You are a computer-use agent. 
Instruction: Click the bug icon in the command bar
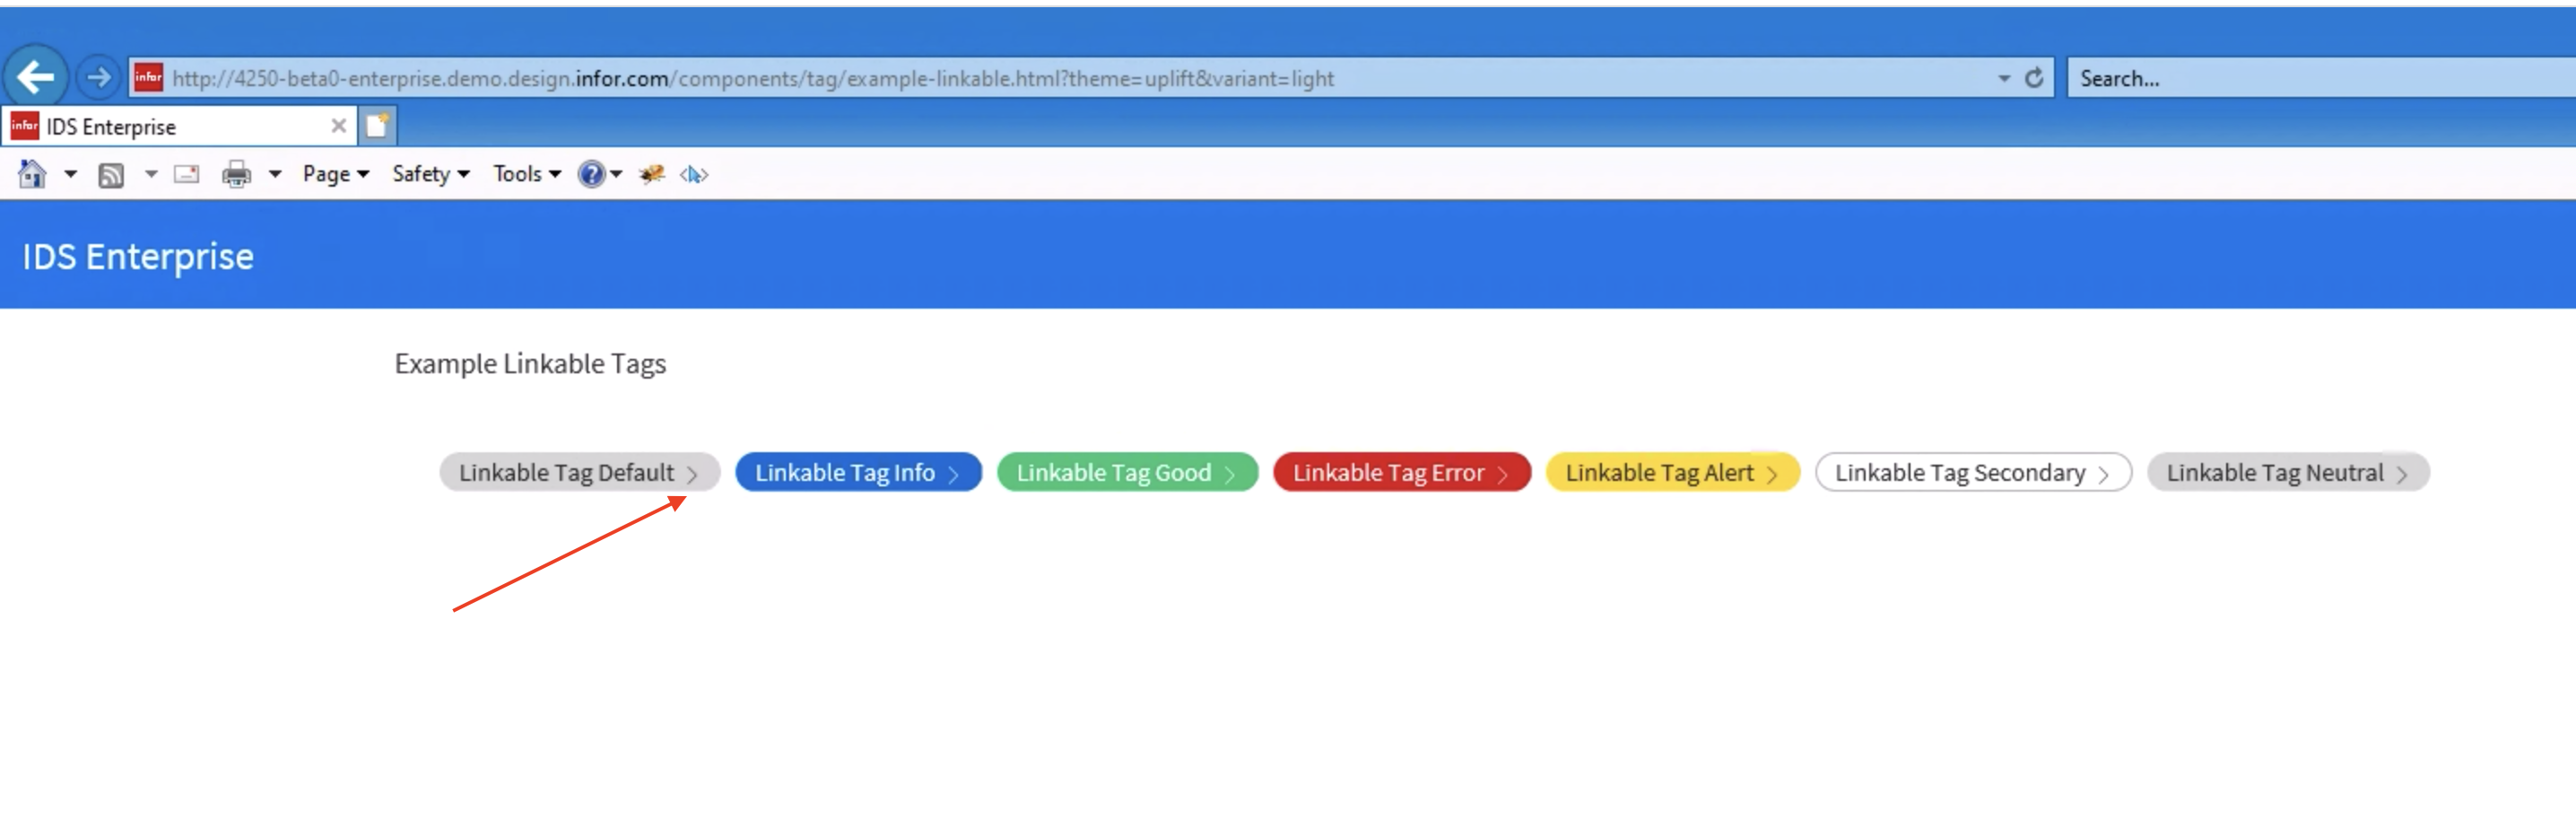(652, 174)
